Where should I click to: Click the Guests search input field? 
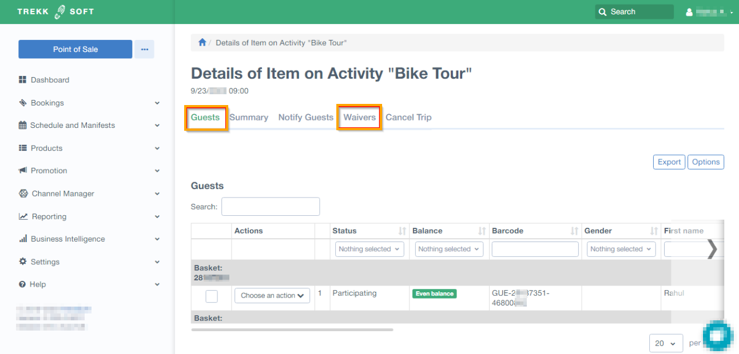click(x=271, y=207)
